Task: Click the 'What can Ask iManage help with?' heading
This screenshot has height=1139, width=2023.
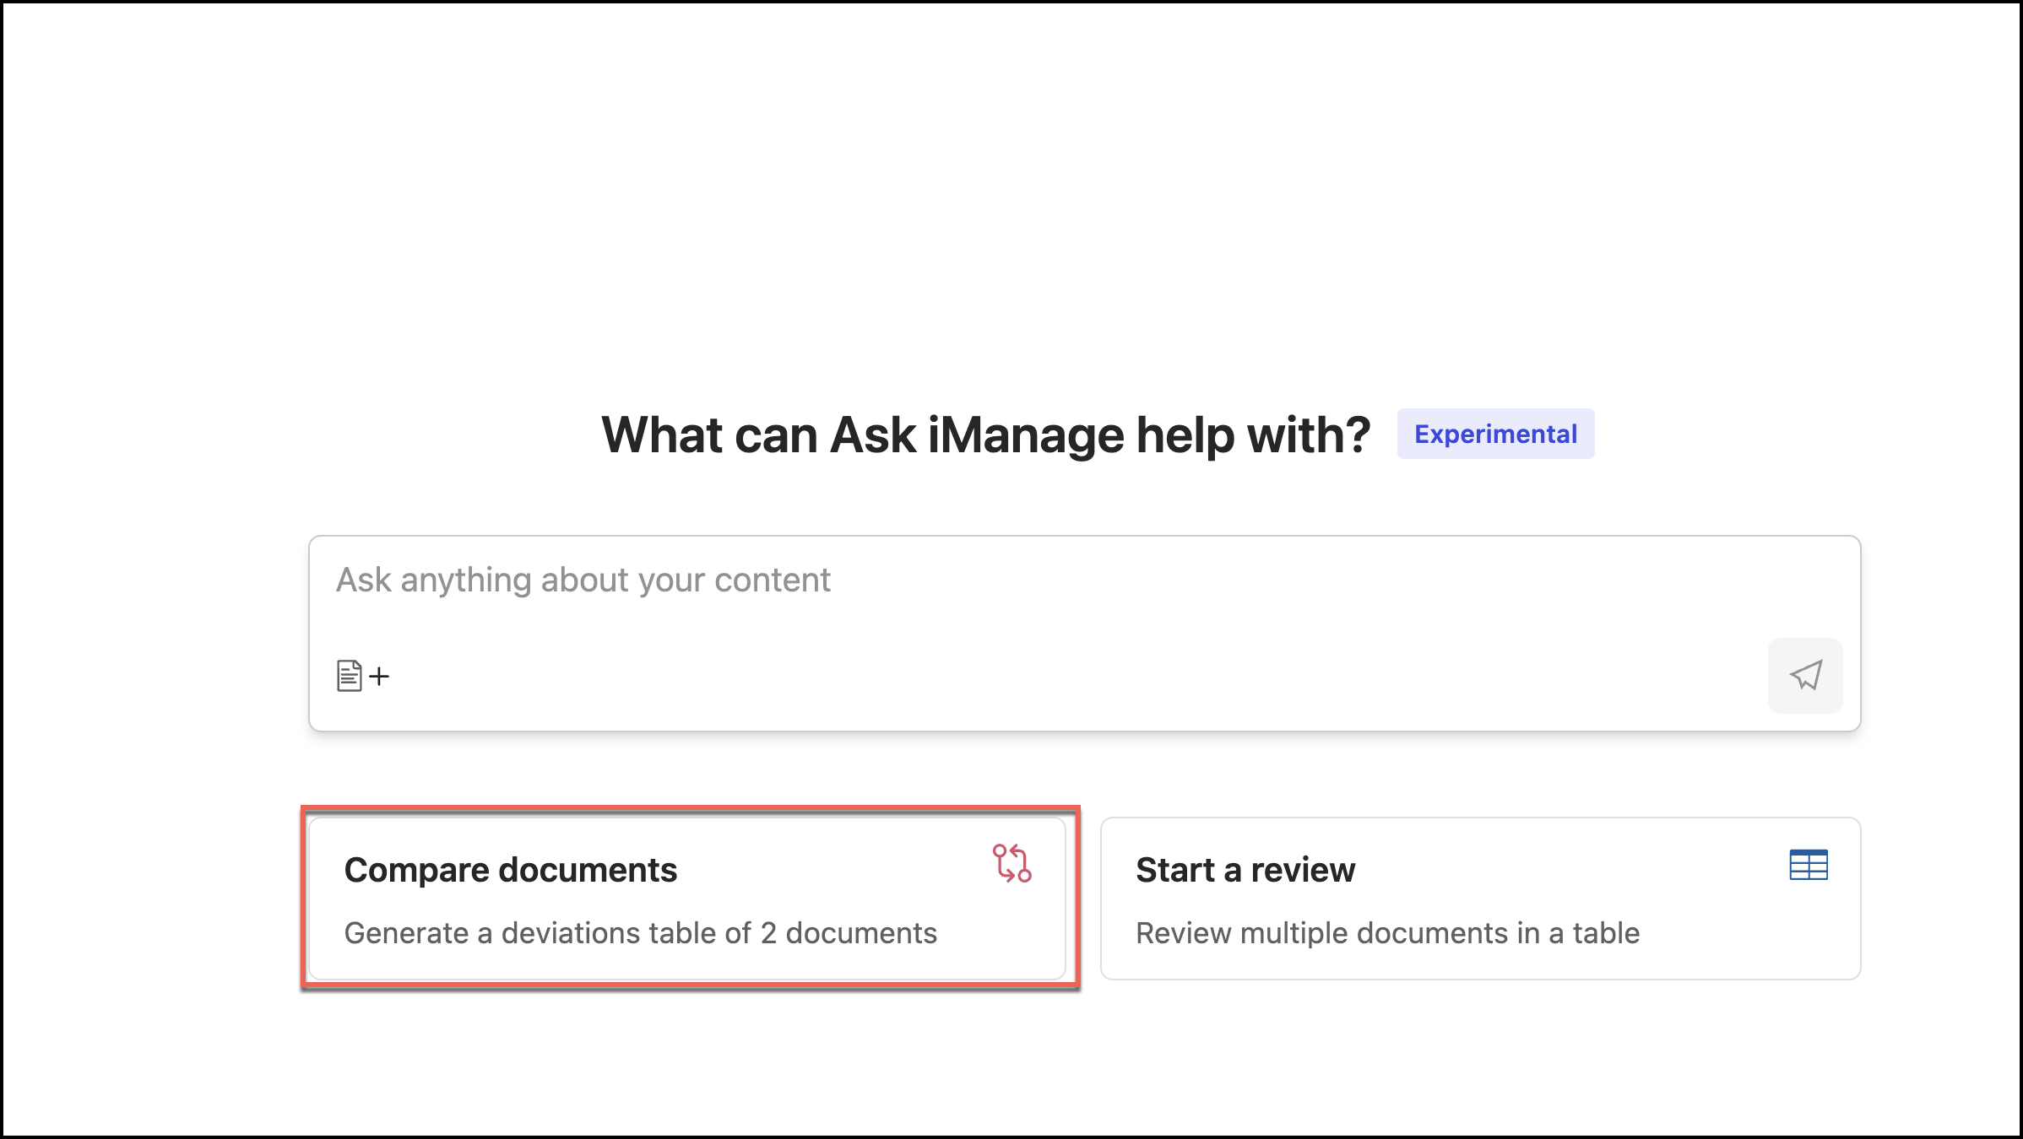Action: [x=984, y=435]
